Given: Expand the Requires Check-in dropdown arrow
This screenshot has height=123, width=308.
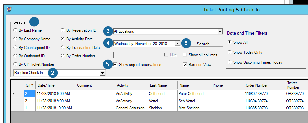Looking at the screenshot, I should 102,73.
